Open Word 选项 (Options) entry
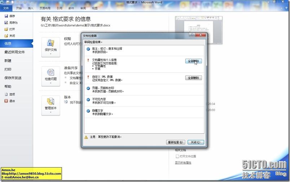290x182 pixels. (x=10, y=94)
